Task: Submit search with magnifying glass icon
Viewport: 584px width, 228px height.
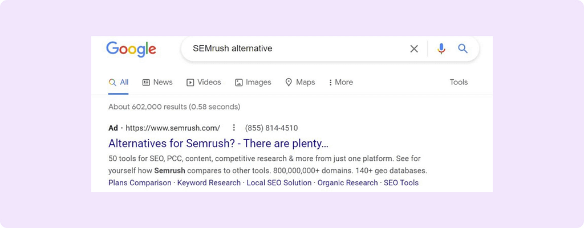Action: click(463, 49)
